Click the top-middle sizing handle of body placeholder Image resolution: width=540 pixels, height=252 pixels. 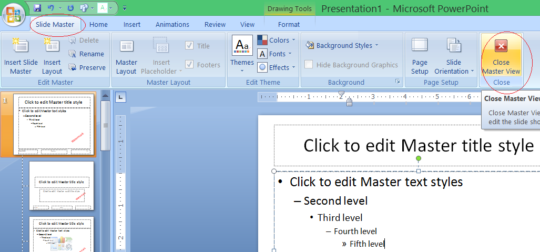coord(419,171)
